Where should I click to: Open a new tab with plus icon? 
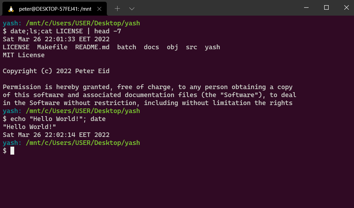point(117,9)
